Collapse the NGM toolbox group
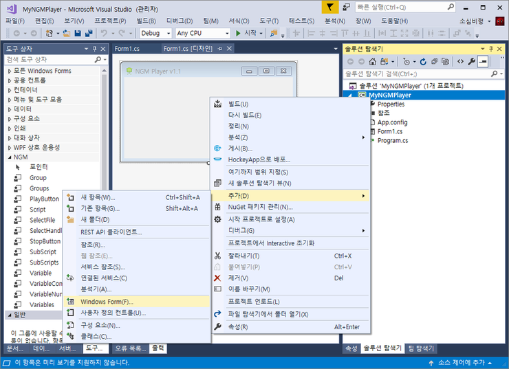The width and height of the screenshot is (509, 369). coord(10,157)
